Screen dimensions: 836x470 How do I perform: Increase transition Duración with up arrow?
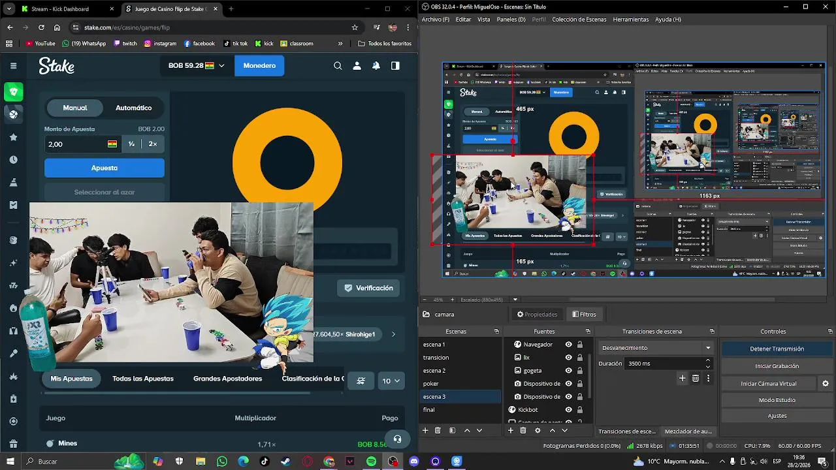tap(708, 360)
